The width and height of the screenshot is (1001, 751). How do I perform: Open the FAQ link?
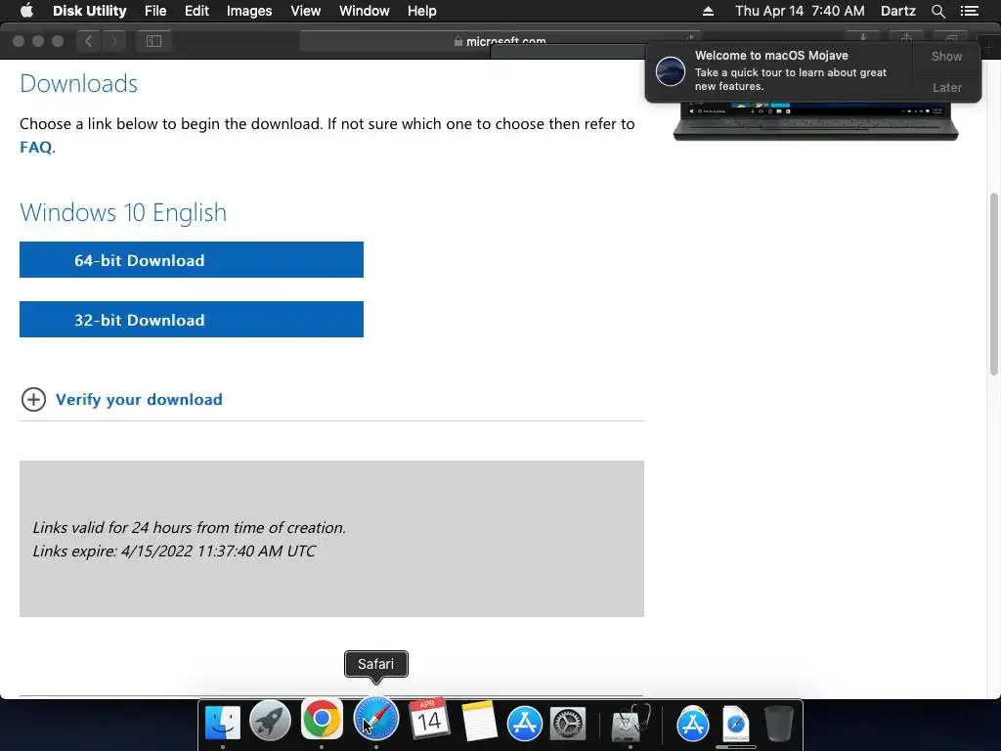point(36,147)
